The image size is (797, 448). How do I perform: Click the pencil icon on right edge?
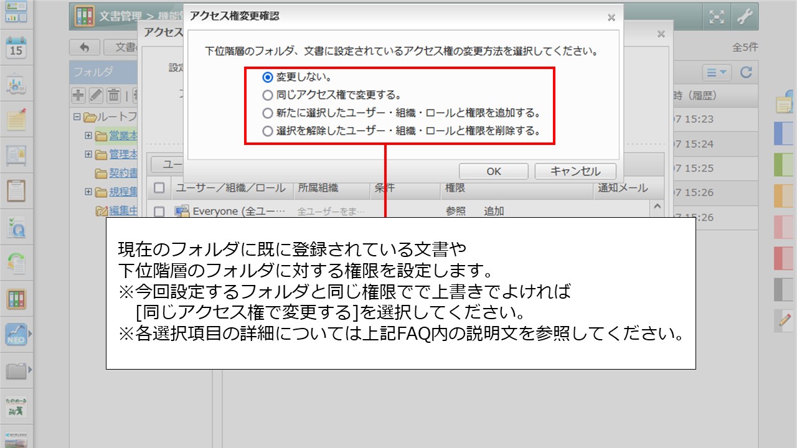click(784, 320)
